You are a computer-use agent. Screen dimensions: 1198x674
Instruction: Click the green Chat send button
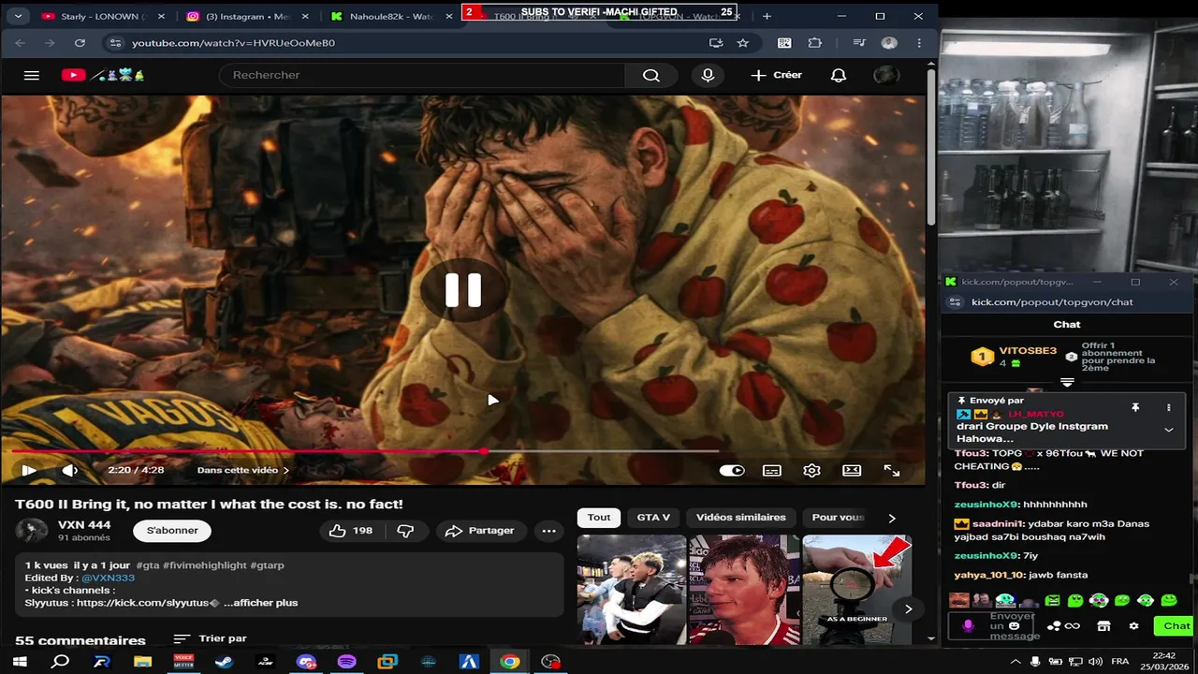[x=1176, y=626]
